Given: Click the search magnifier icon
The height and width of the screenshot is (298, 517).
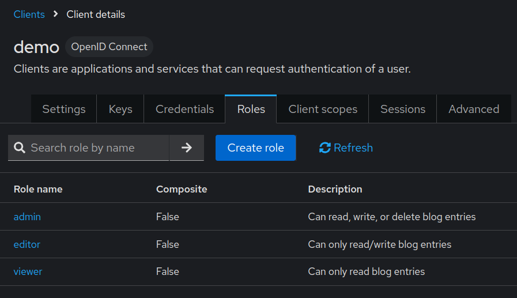Looking at the screenshot, I should pos(20,148).
